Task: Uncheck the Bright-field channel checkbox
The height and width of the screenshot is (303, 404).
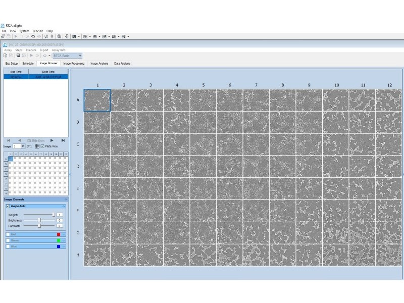Action: [x=8, y=206]
